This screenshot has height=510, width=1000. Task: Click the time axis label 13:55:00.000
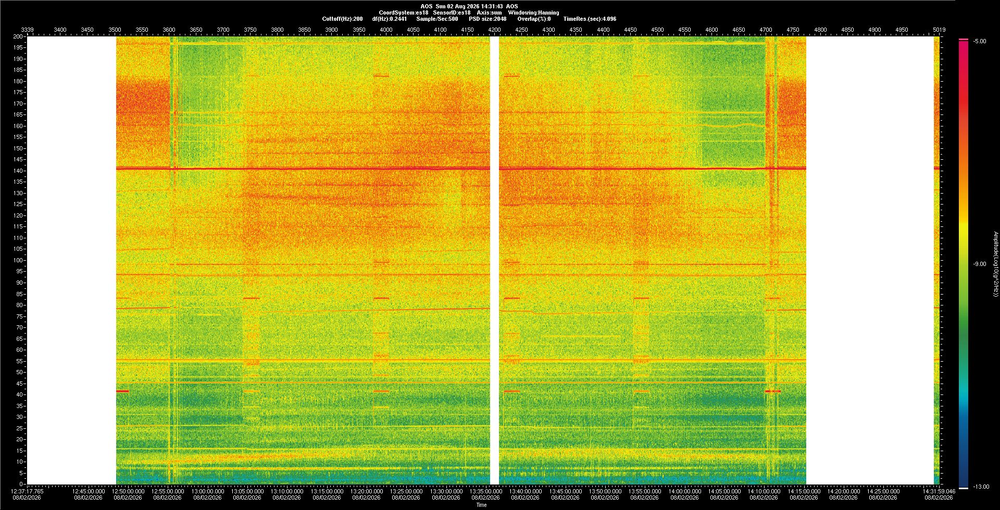[645, 491]
